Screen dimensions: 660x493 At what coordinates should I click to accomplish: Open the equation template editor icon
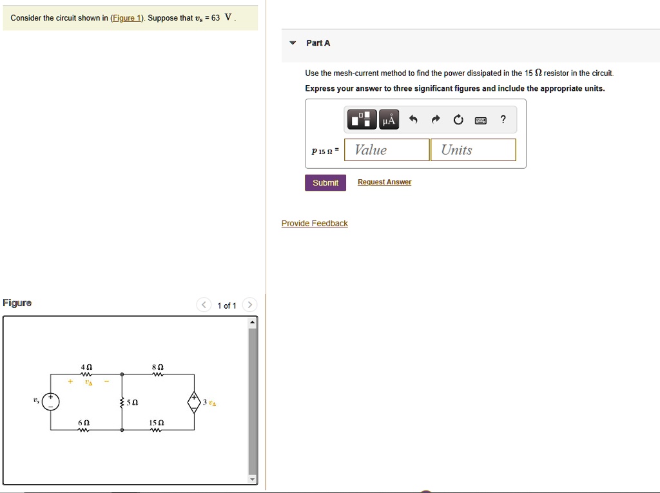362,119
